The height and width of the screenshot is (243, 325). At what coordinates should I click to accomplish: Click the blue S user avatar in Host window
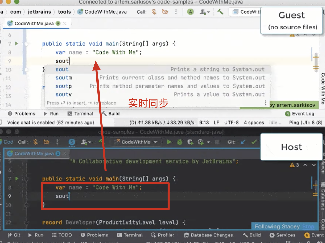(72, 142)
